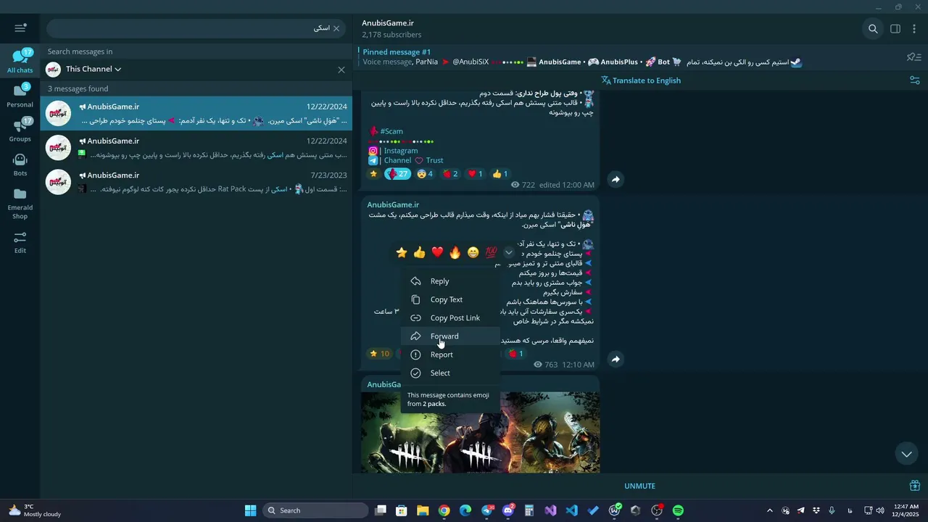Image resolution: width=928 pixels, height=522 pixels.
Task: Search in this channel using the magnifier icon
Action: click(x=873, y=29)
